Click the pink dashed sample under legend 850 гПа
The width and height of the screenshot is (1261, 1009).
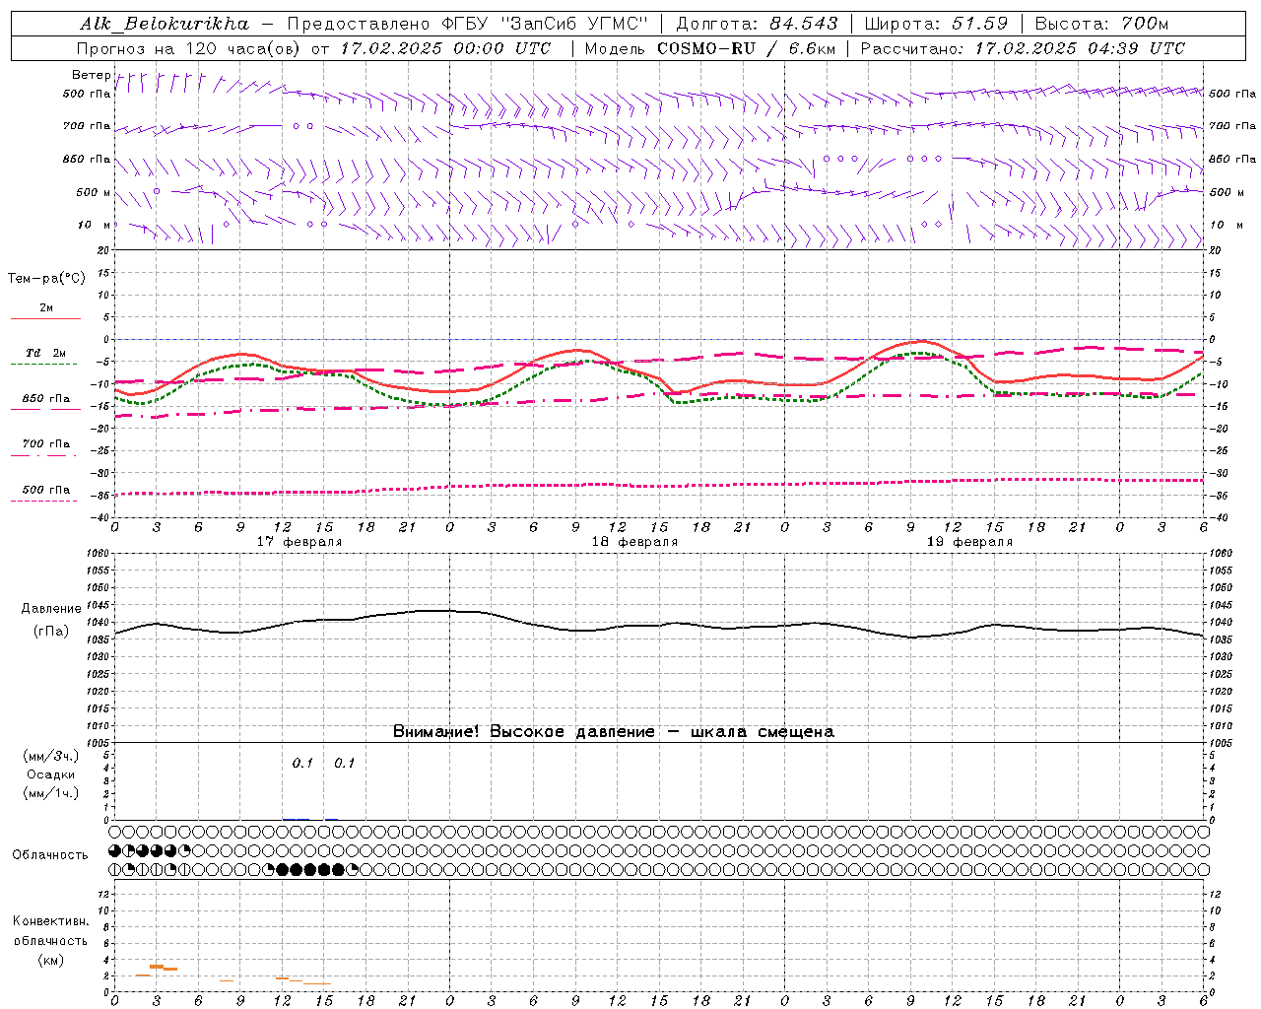tap(45, 409)
